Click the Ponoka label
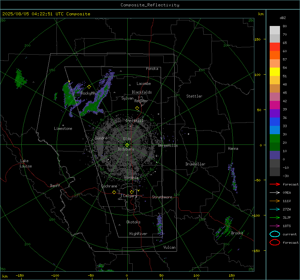Viewport: 300px width, 280px height. [152, 69]
